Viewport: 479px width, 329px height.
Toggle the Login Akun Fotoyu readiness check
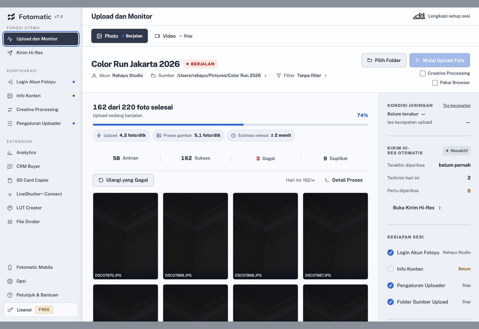391,252
